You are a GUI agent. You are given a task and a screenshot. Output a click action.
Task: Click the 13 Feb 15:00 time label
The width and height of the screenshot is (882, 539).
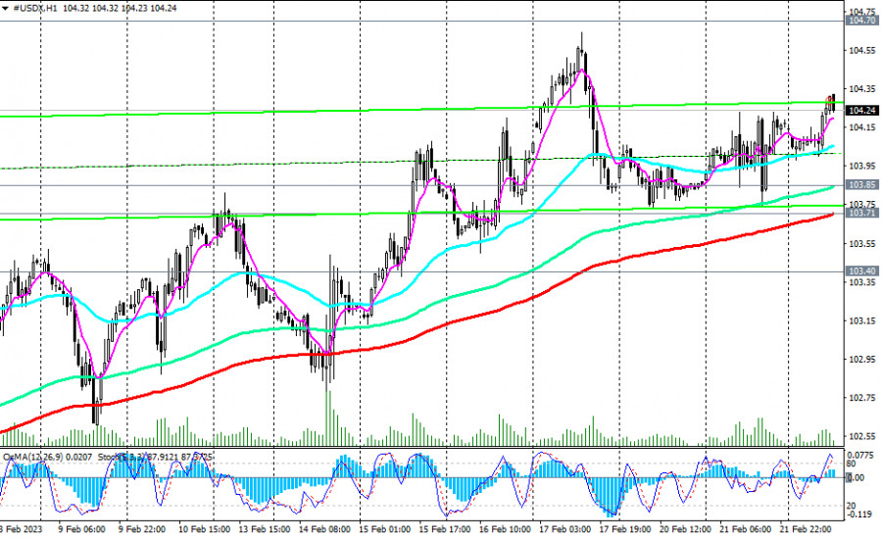coord(264,529)
